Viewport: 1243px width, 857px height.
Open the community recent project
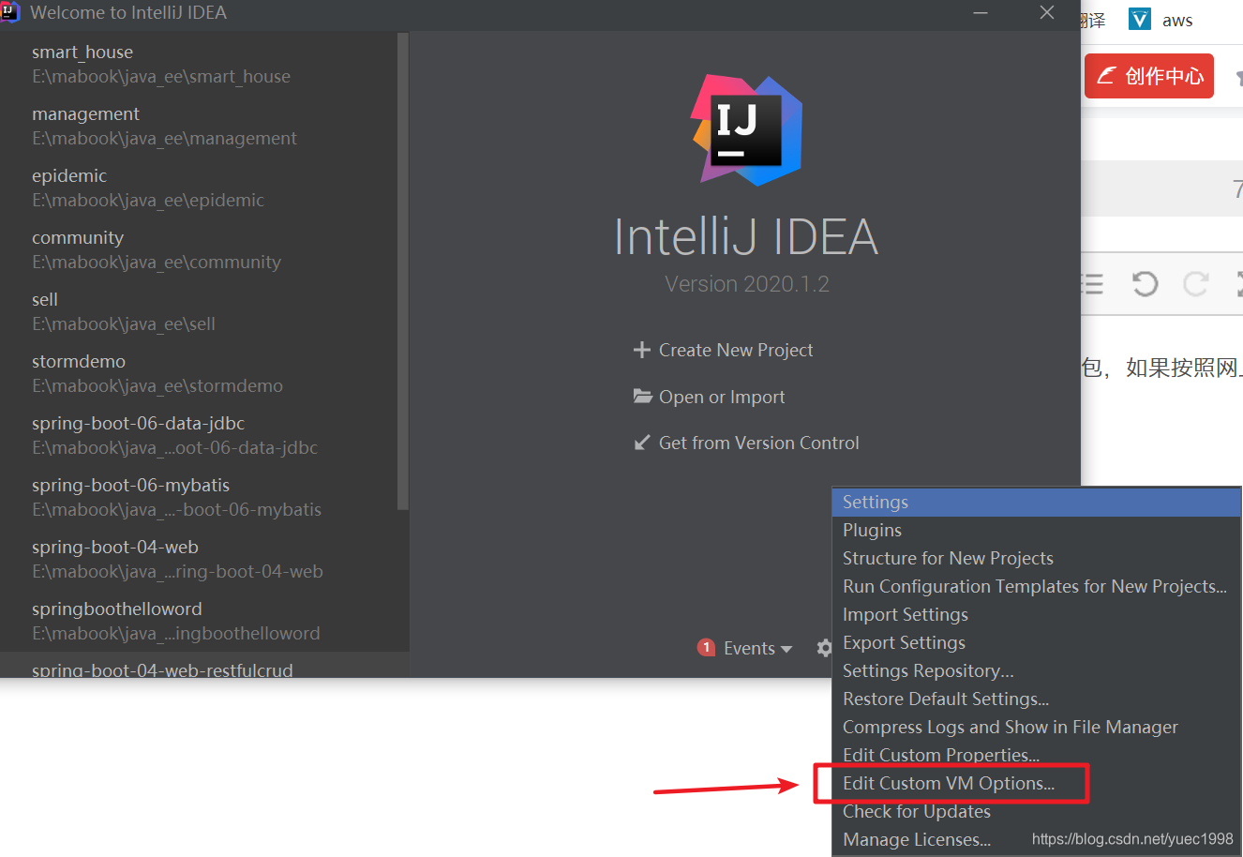(x=199, y=249)
